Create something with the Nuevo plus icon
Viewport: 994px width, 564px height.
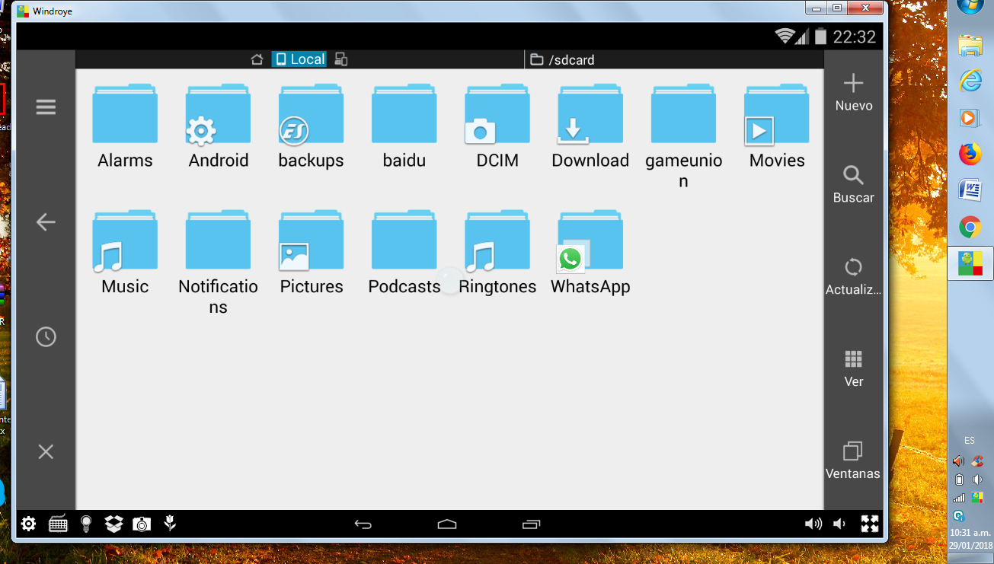pos(853,84)
